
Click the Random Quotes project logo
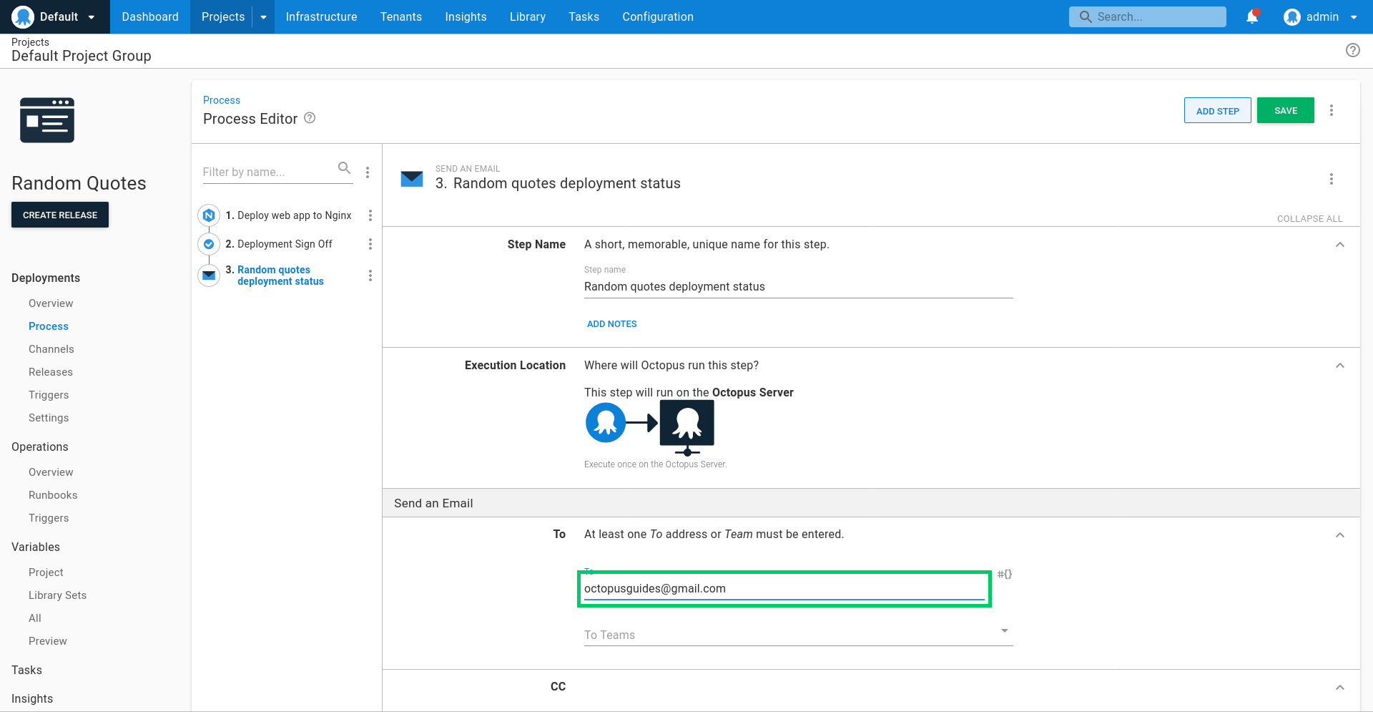pyautogui.click(x=47, y=120)
